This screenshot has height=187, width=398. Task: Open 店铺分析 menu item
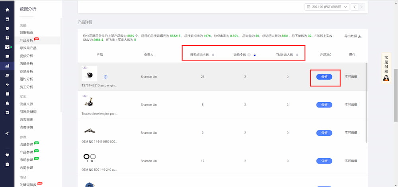[26, 63]
